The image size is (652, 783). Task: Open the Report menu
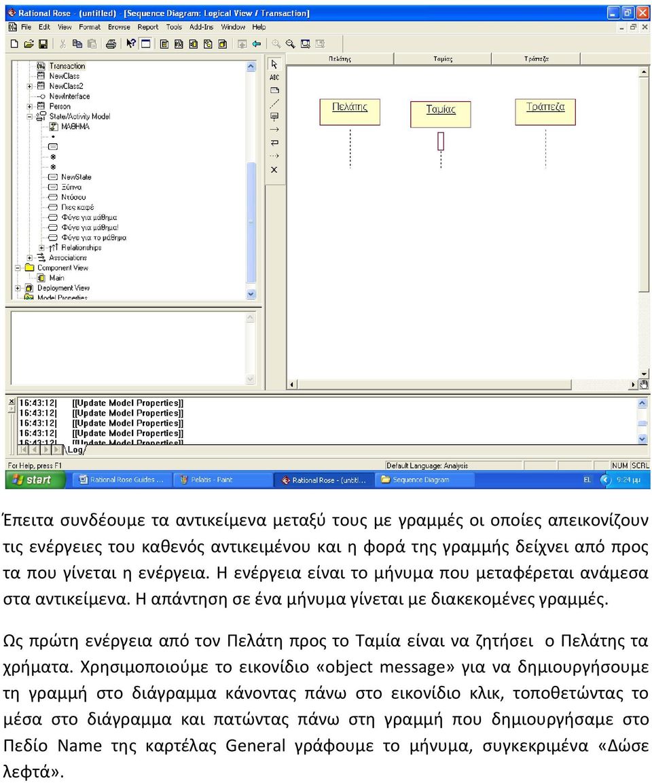(148, 27)
